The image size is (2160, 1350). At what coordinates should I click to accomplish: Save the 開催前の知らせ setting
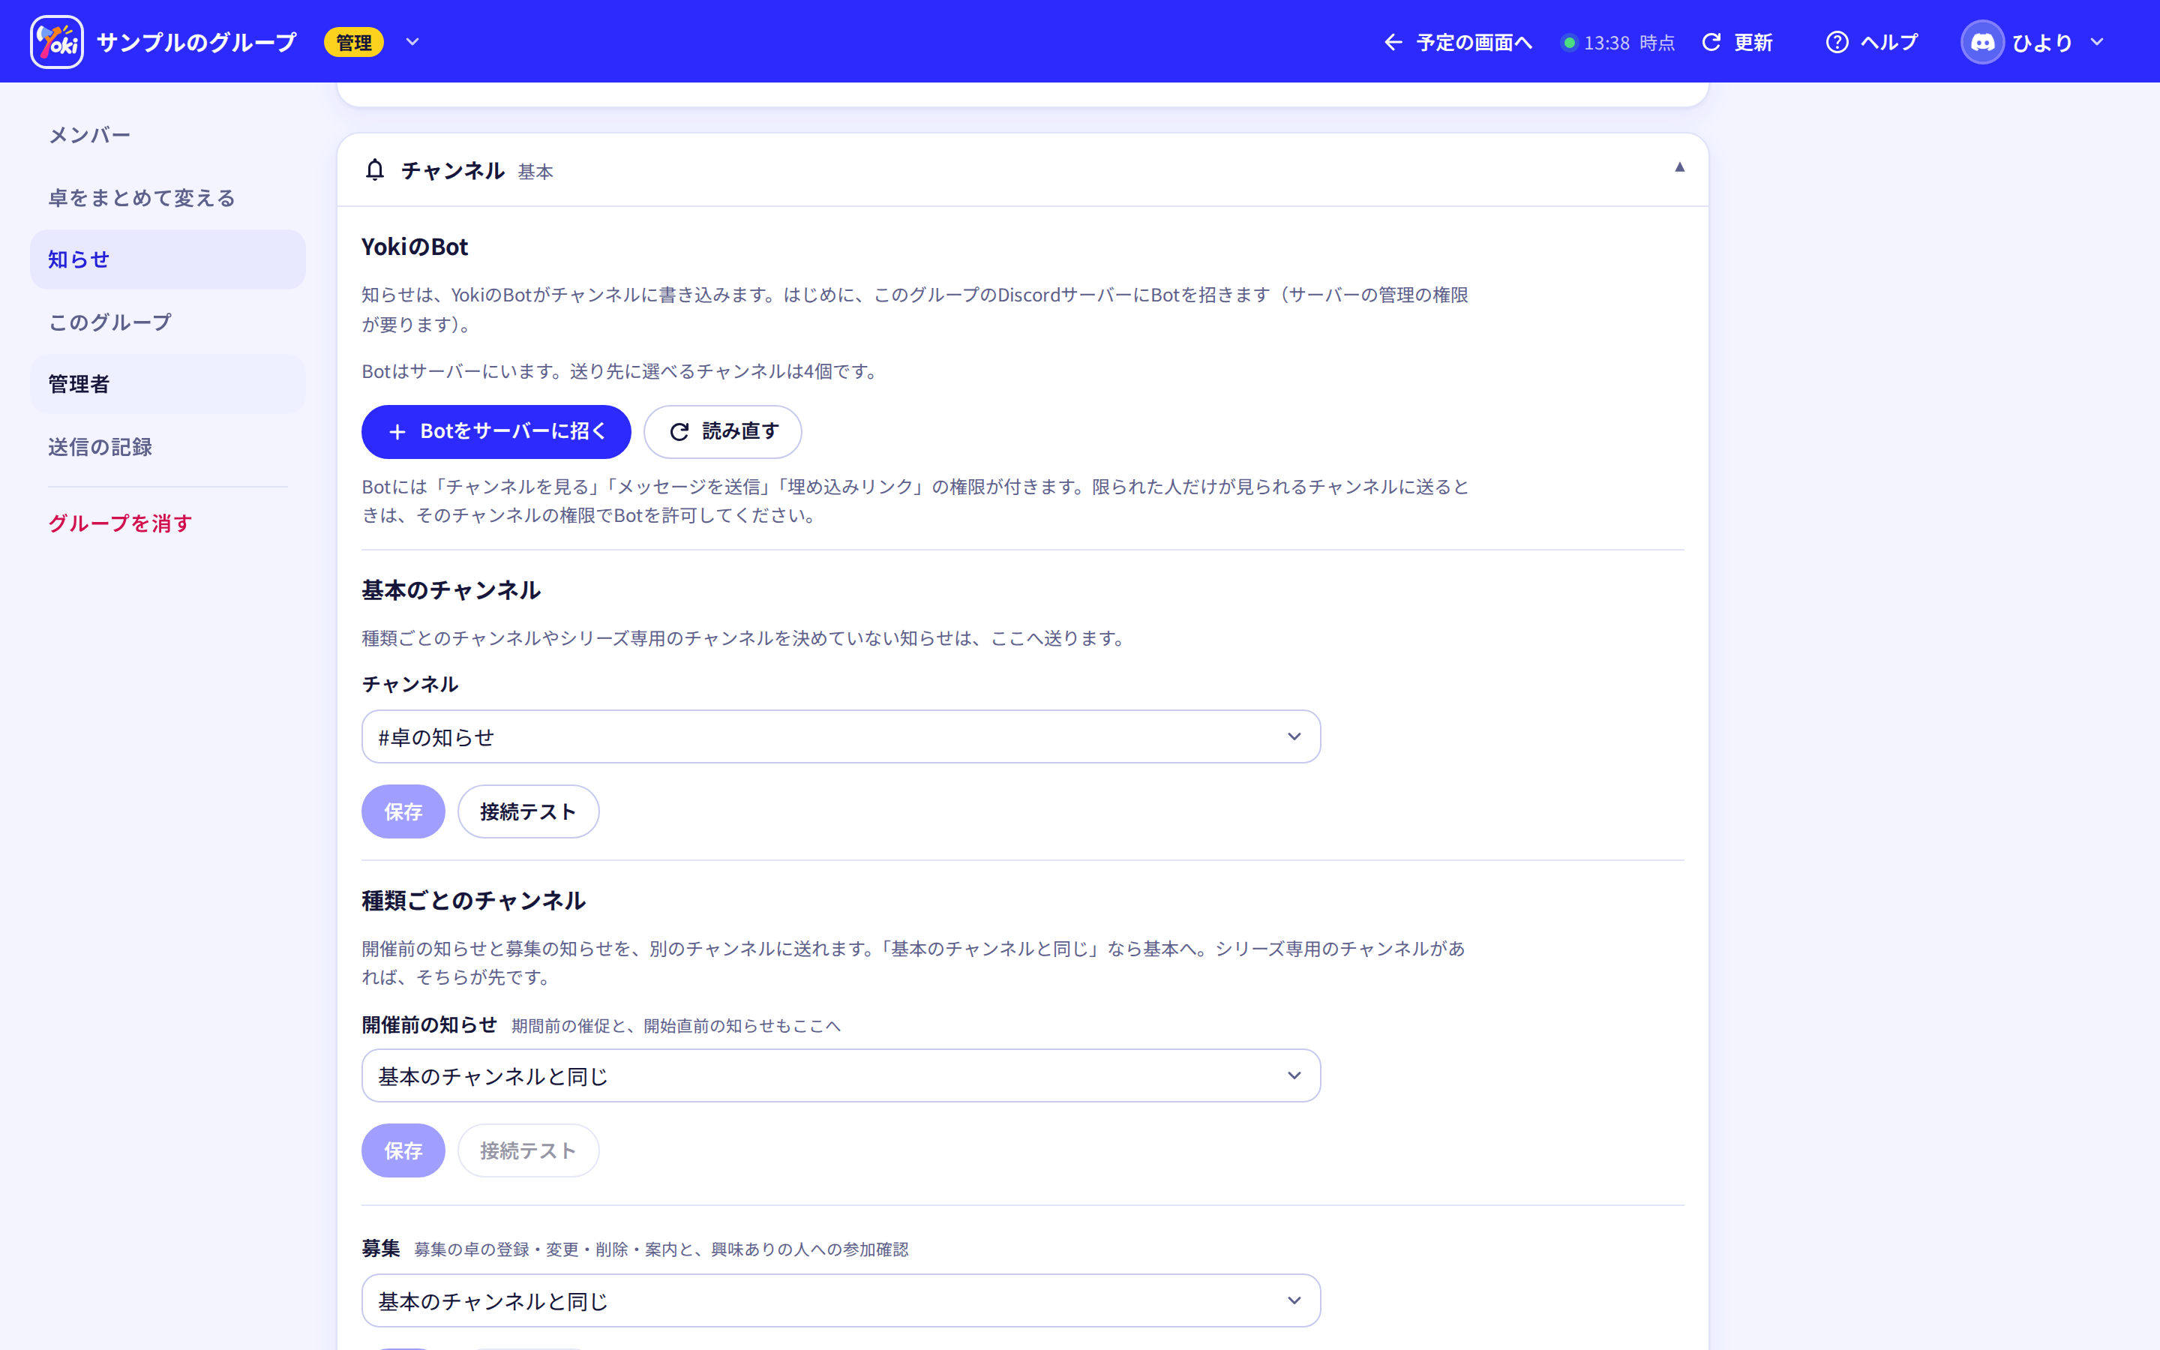coord(403,1151)
